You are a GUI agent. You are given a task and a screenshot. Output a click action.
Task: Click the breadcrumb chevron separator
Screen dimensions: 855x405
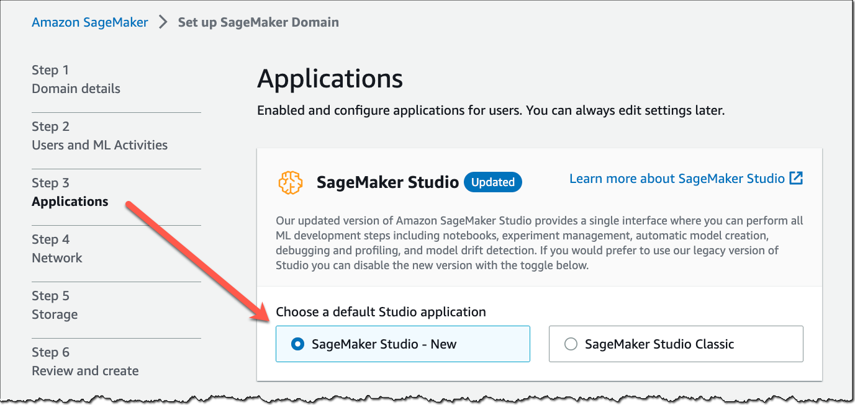coord(162,22)
